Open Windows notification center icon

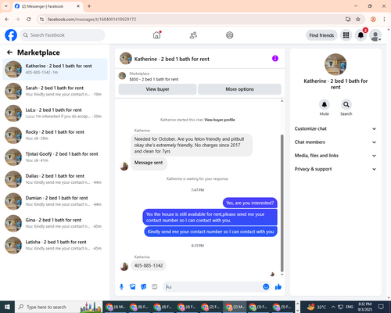coord(381,307)
